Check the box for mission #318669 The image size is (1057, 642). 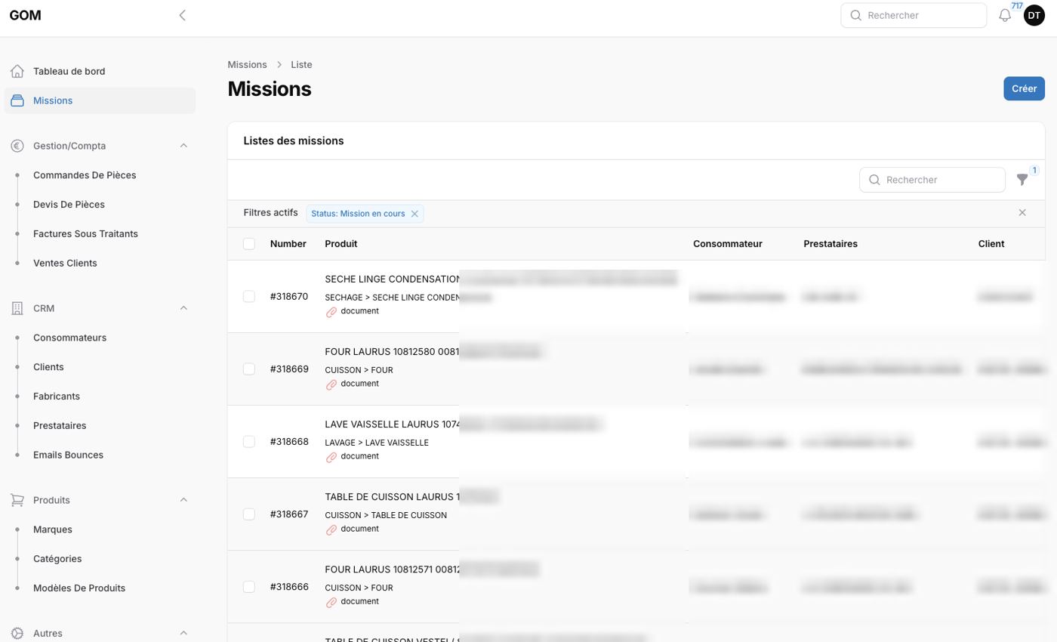click(249, 369)
